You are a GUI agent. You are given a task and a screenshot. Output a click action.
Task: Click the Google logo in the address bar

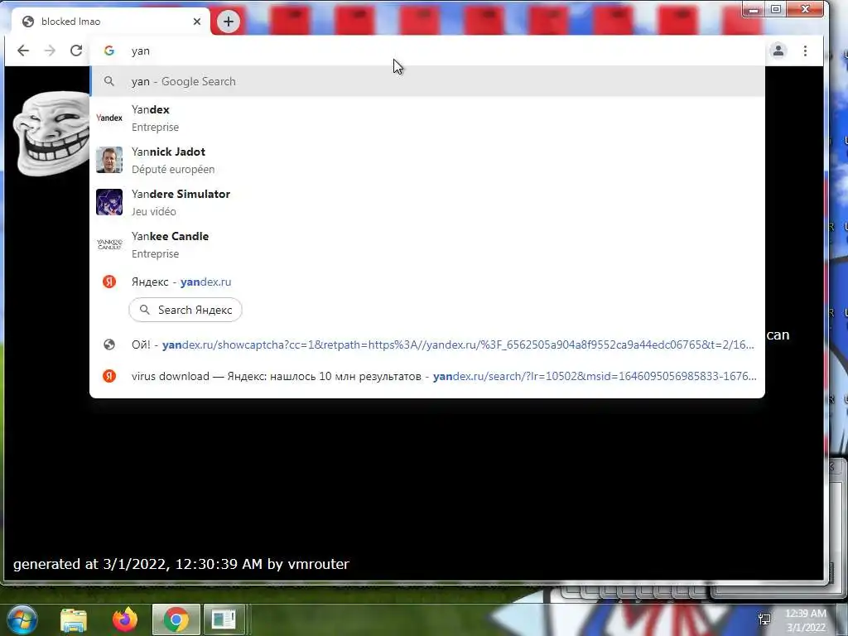[x=109, y=51]
